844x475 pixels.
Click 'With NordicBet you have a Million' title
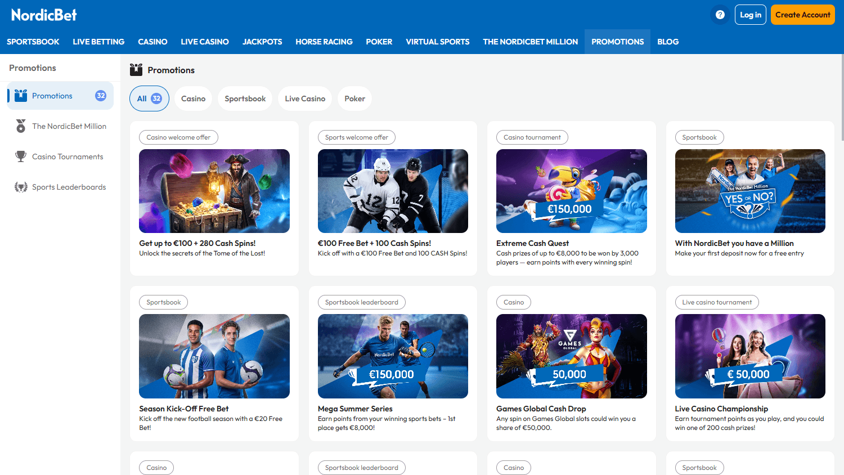734,243
